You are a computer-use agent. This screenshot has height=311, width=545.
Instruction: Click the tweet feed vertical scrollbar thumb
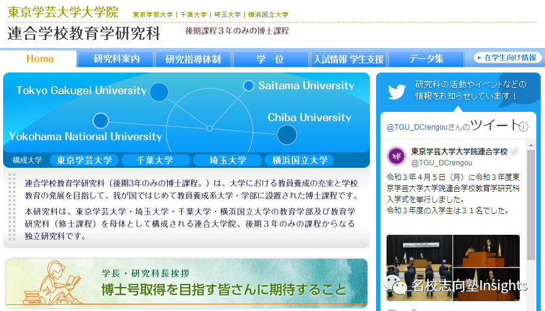tap(531, 204)
